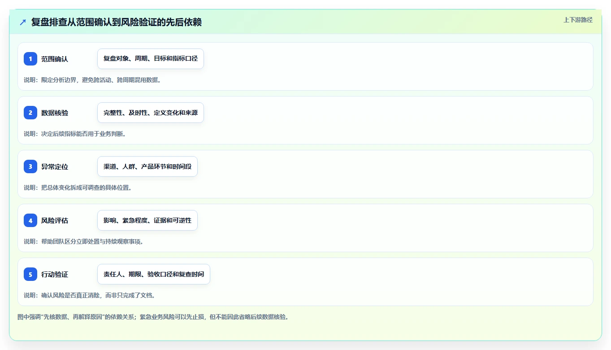Select step number 4 badge
611x350 pixels.
tap(30, 220)
